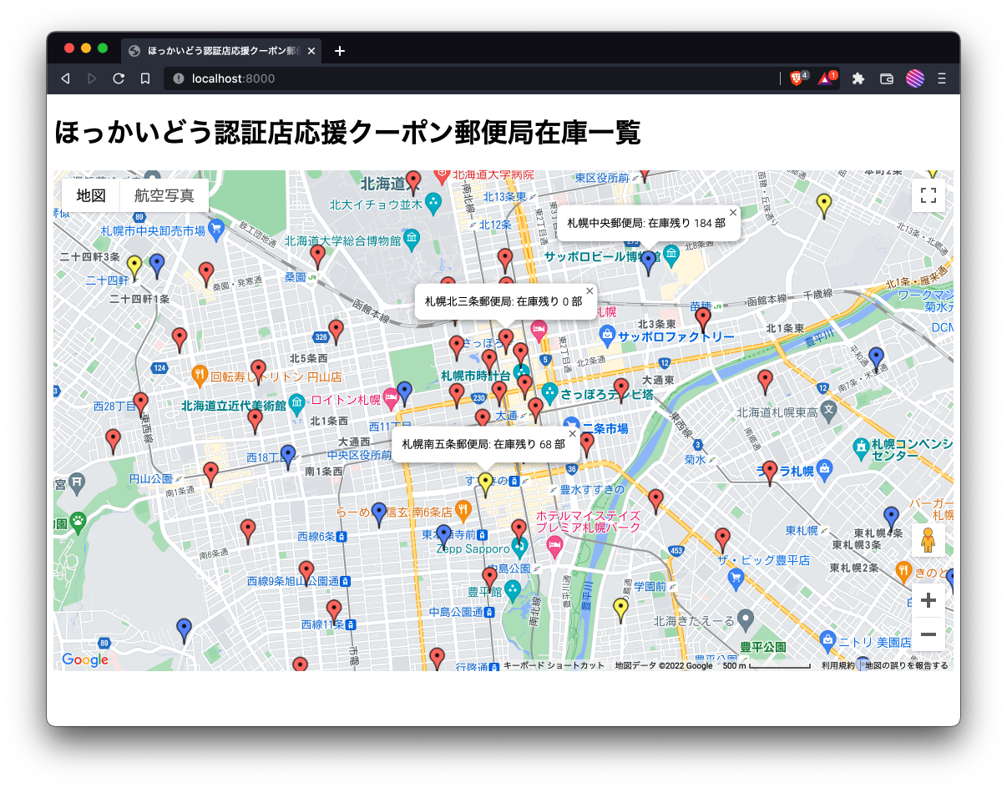Screen dimensions: 1007x788
Task: Click the yellow marker near 二十四軒
Action: pos(134,268)
